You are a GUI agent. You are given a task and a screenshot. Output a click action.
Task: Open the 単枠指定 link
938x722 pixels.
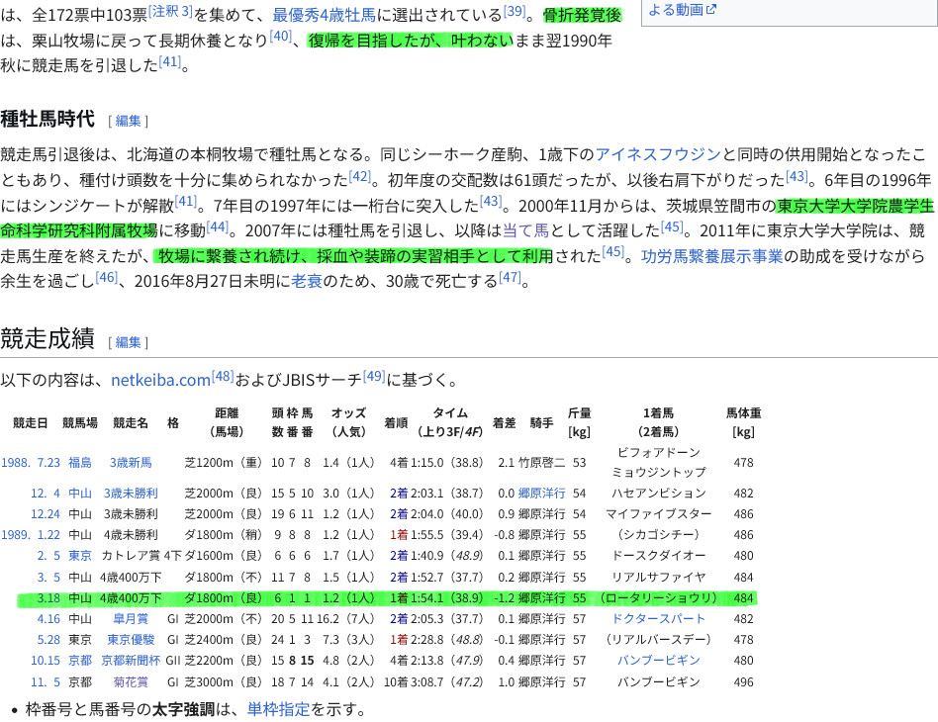pos(279,709)
